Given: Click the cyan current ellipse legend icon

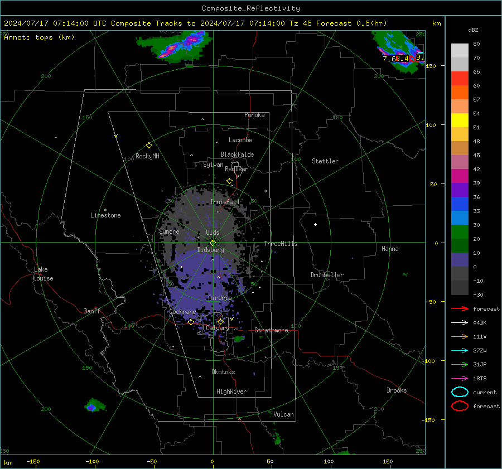Looking at the screenshot, I should (460, 392).
